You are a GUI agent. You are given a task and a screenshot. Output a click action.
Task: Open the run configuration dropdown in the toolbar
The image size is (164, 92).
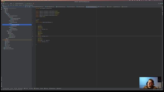pos(20,3)
